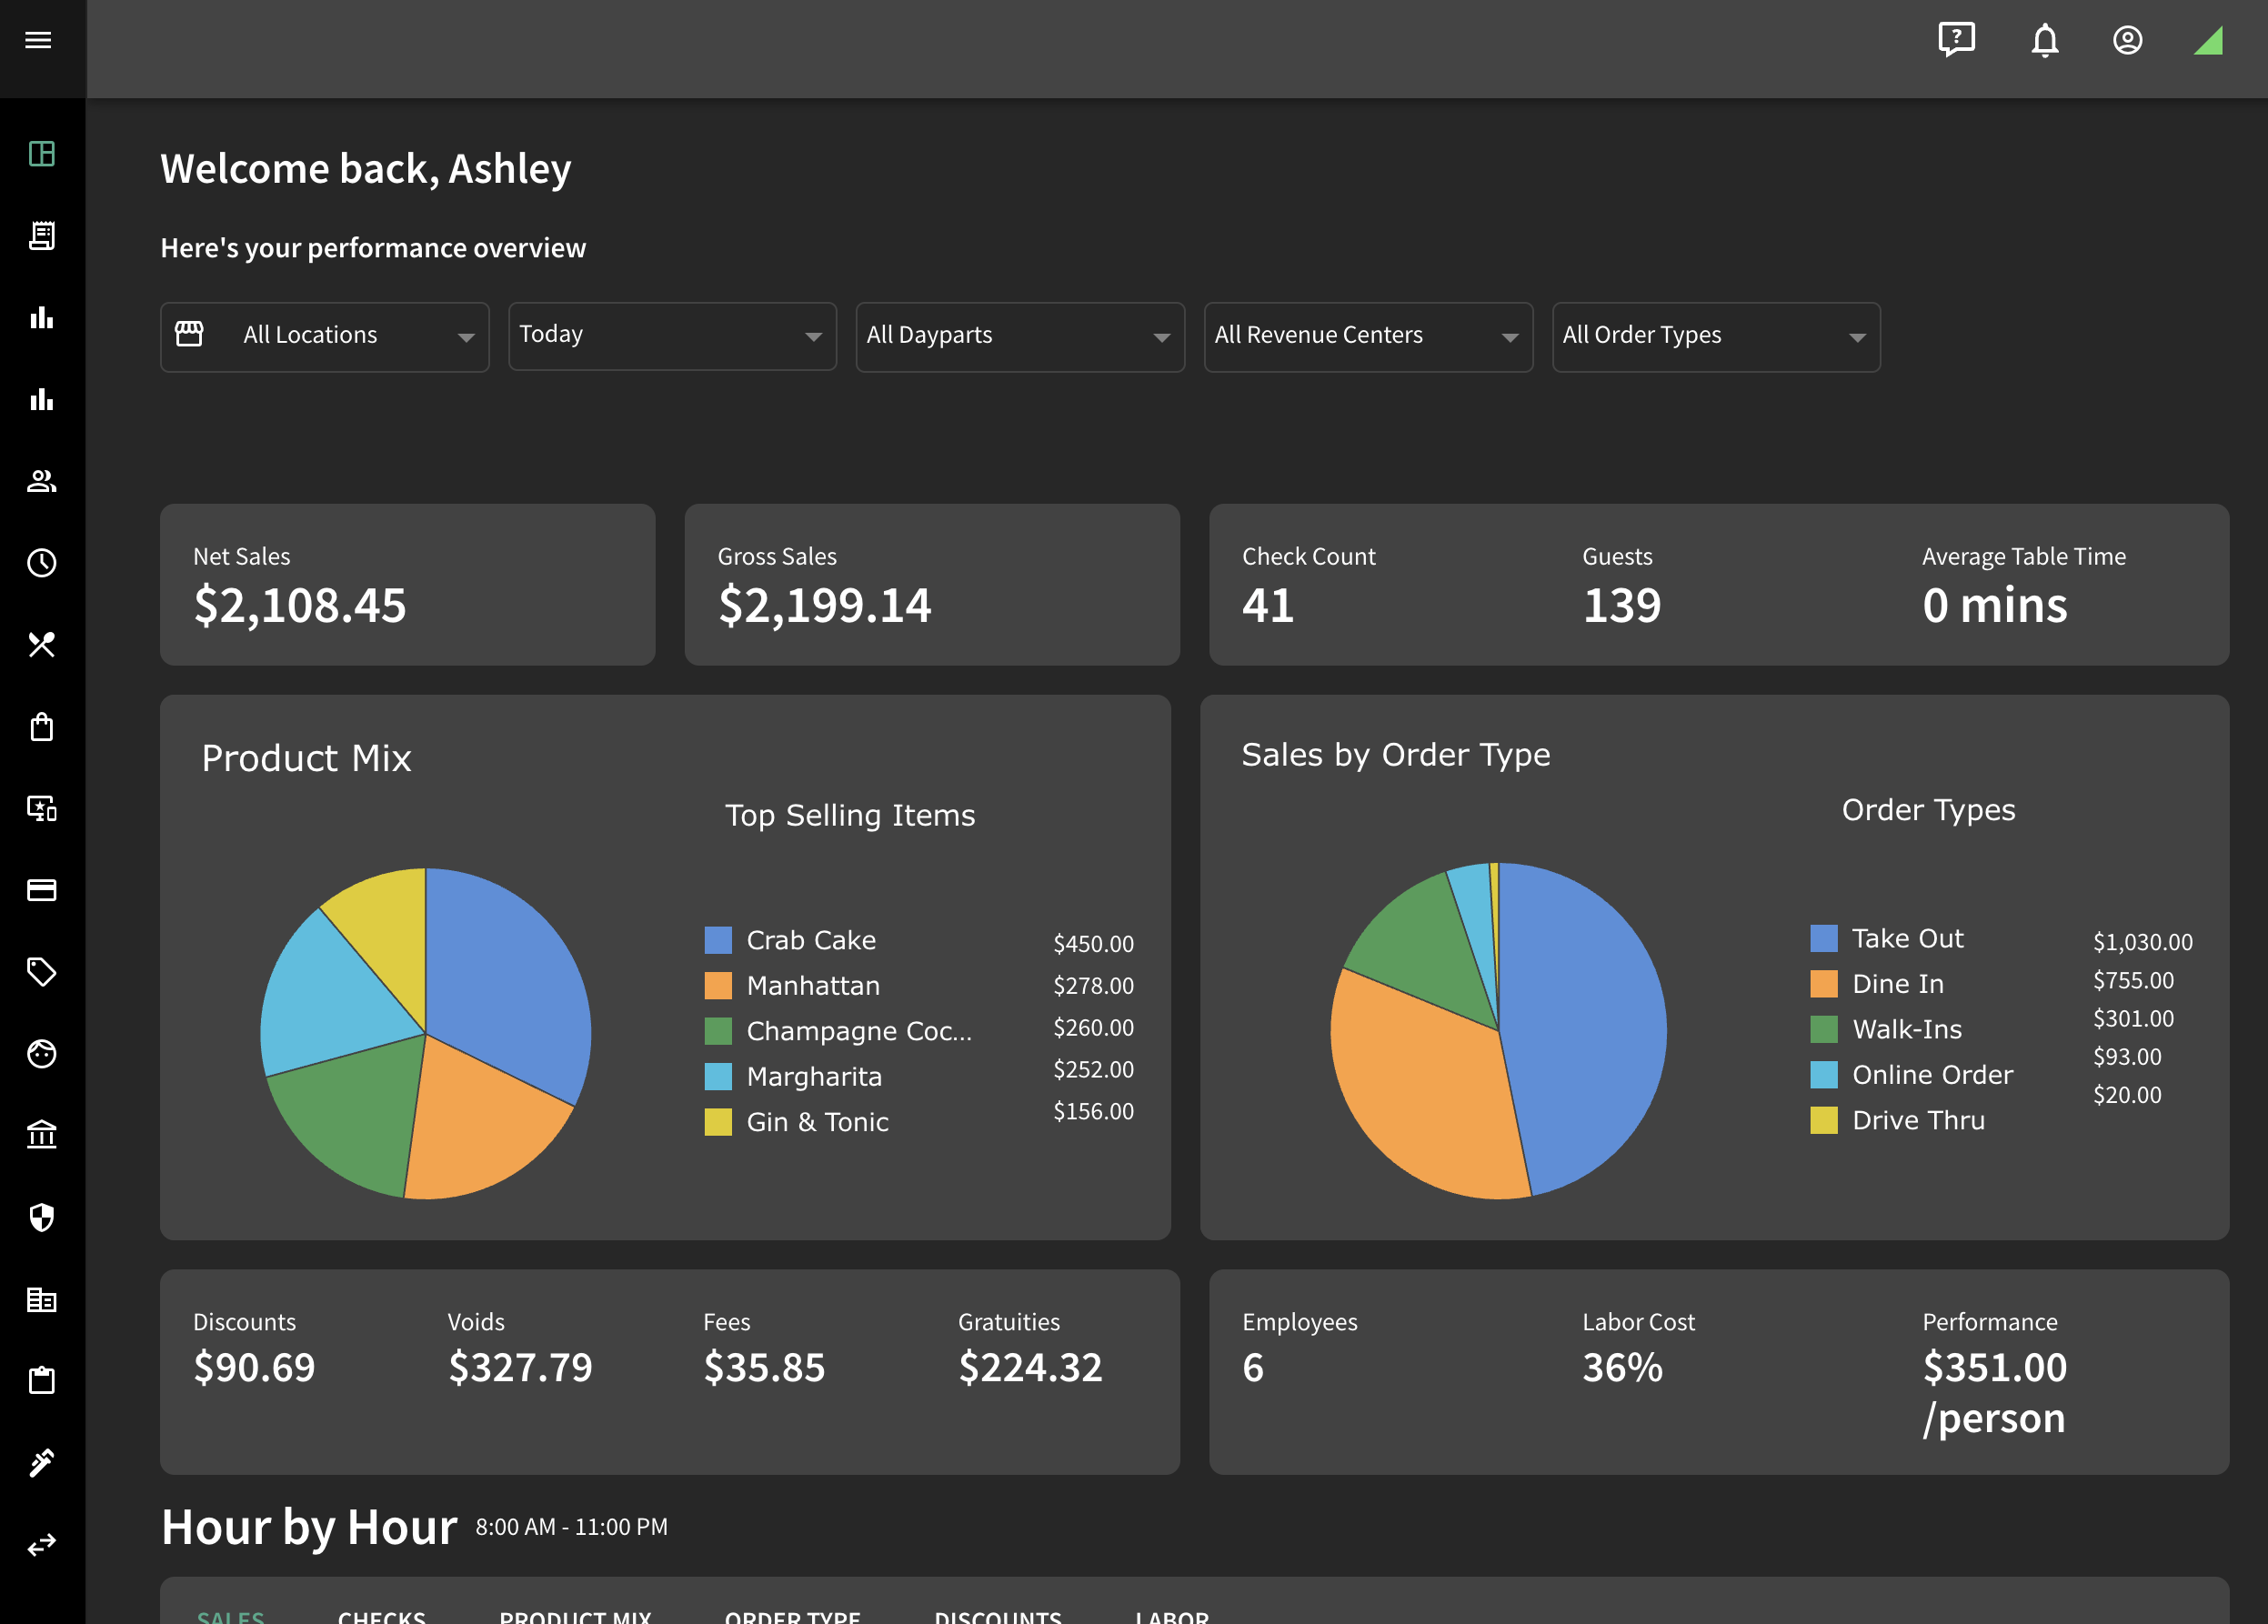Open the fork and knife menu icon

point(42,645)
